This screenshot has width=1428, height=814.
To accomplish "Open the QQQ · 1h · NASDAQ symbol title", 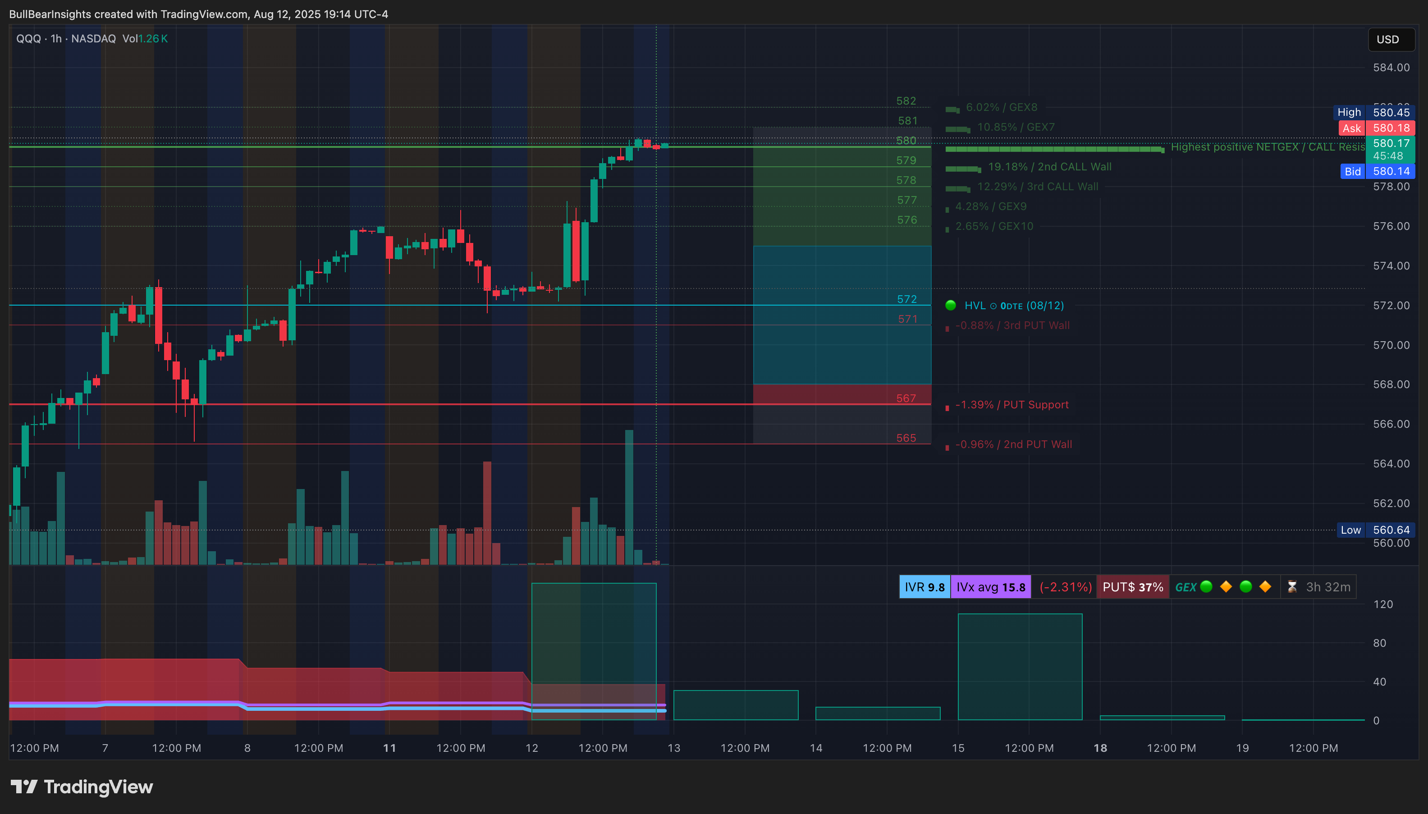I will [66, 39].
